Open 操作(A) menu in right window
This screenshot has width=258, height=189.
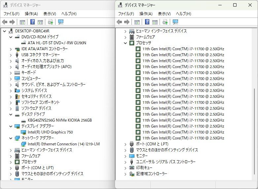[x=146, y=14]
